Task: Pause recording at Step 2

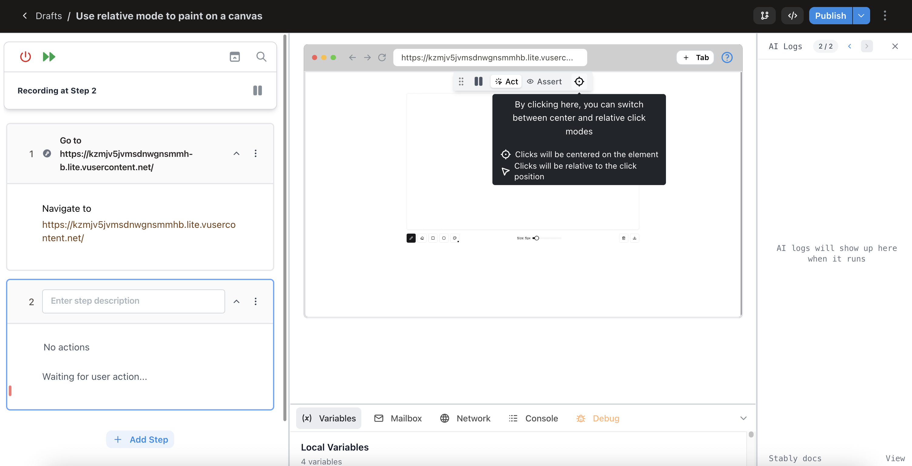Action: pos(257,91)
